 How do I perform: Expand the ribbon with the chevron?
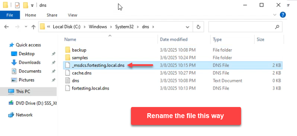coord(275,15)
